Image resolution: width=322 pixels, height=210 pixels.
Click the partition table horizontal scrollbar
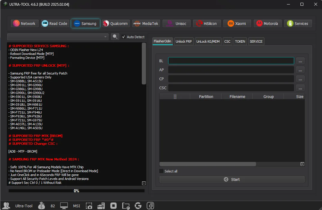coord(207,164)
